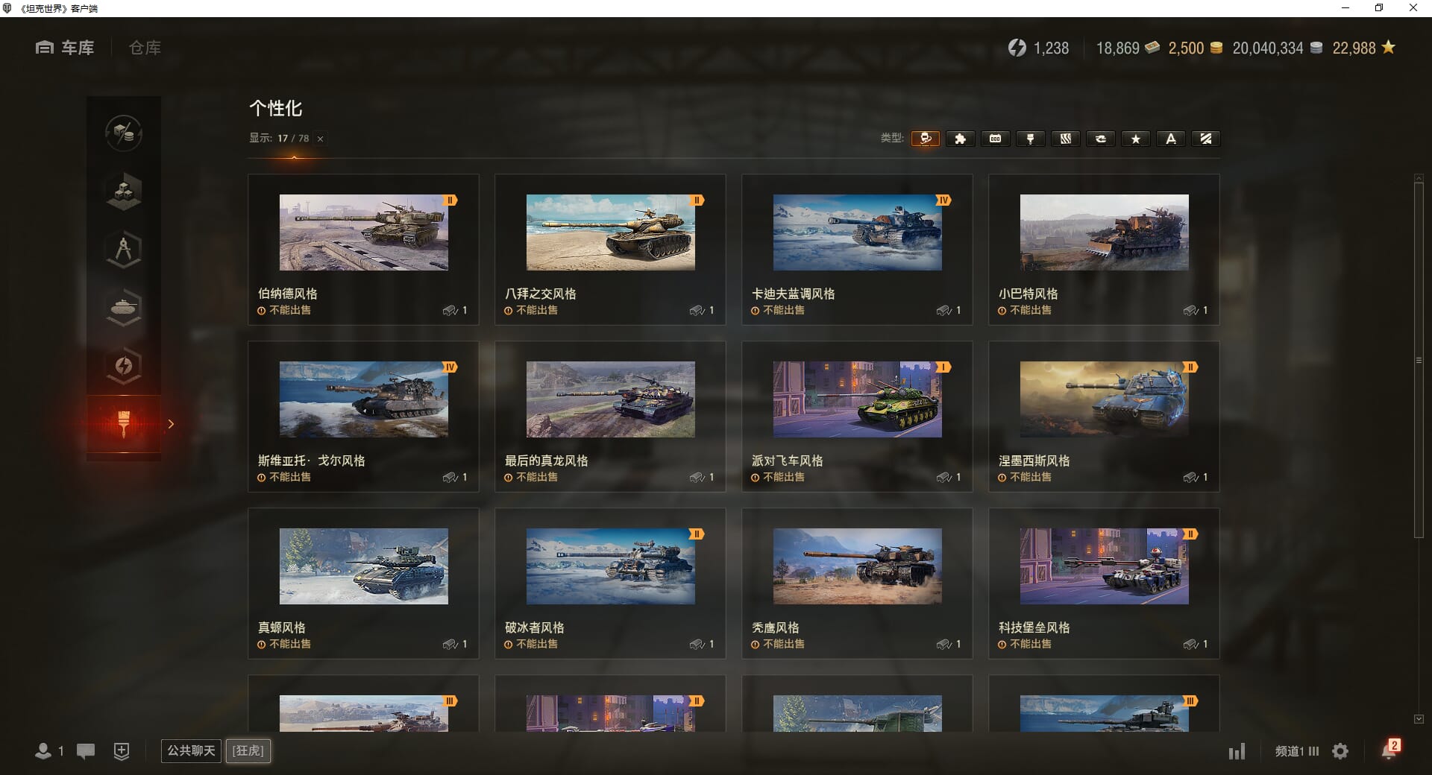
Task: Click the contacts person icon
Action: click(43, 751)
